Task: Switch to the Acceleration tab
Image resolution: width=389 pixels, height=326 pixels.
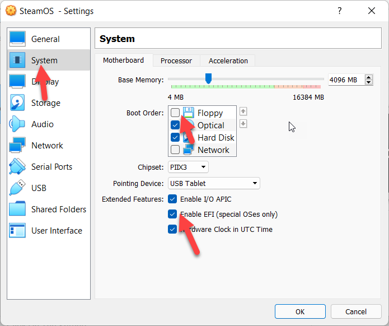Action: [x=228, y=60]
